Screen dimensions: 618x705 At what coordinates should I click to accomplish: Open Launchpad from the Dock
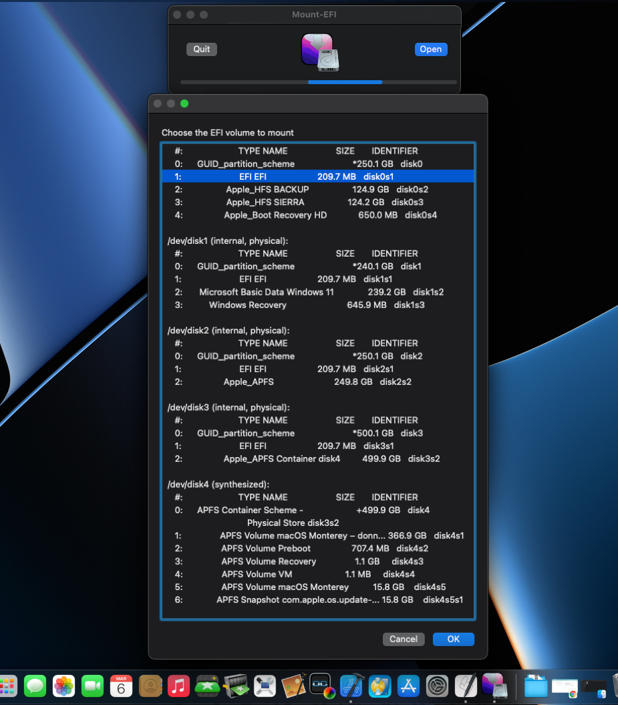click(x=10, y=686)
